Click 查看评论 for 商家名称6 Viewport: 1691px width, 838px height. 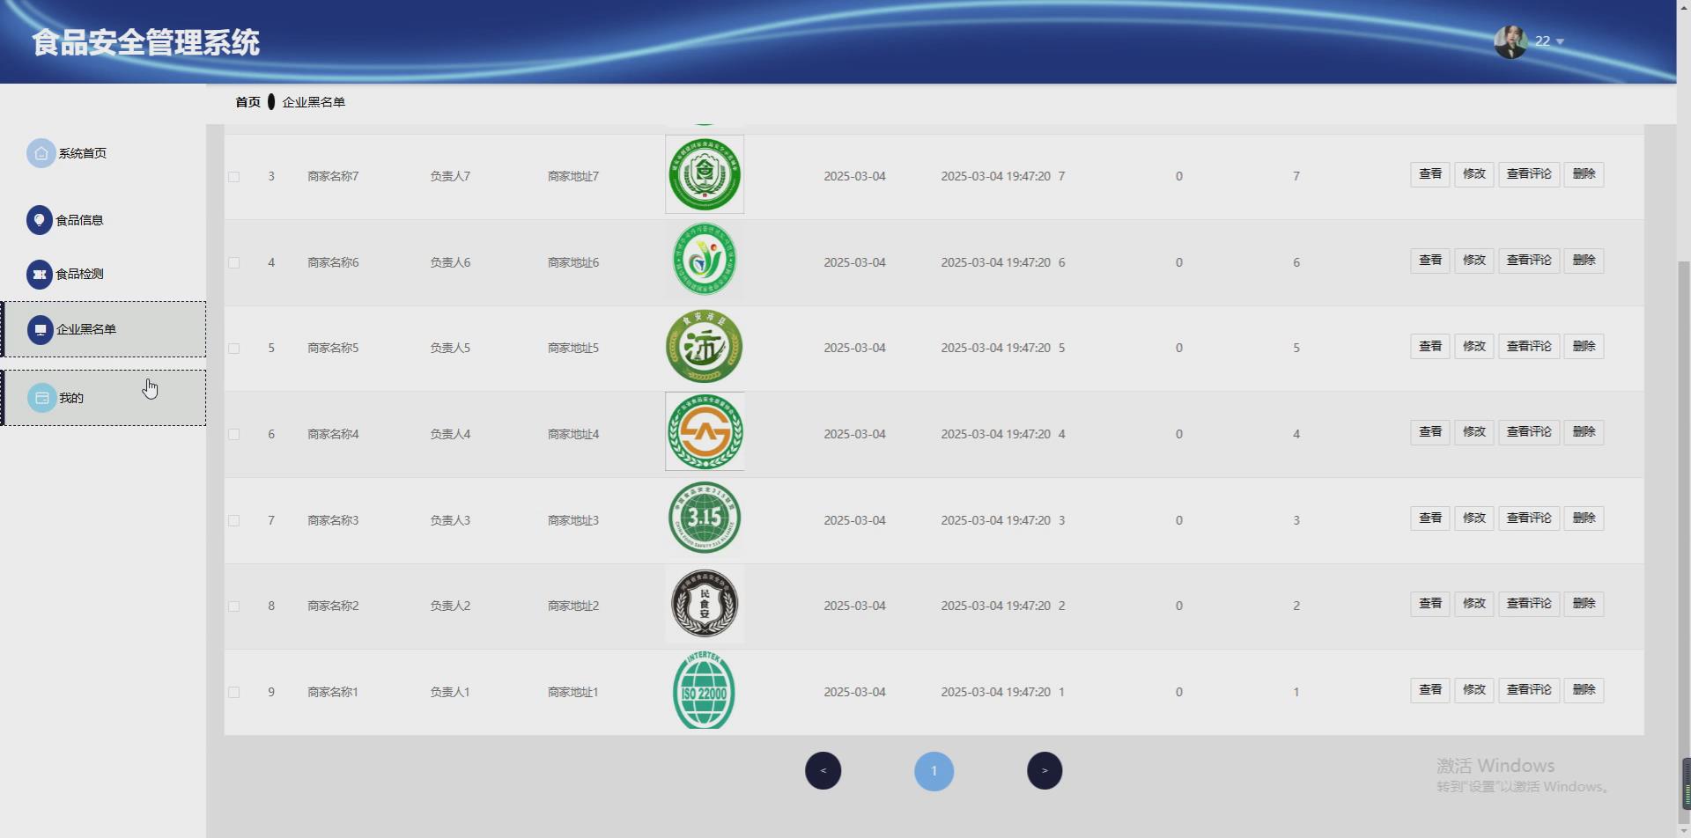(x=1529, y=261)
